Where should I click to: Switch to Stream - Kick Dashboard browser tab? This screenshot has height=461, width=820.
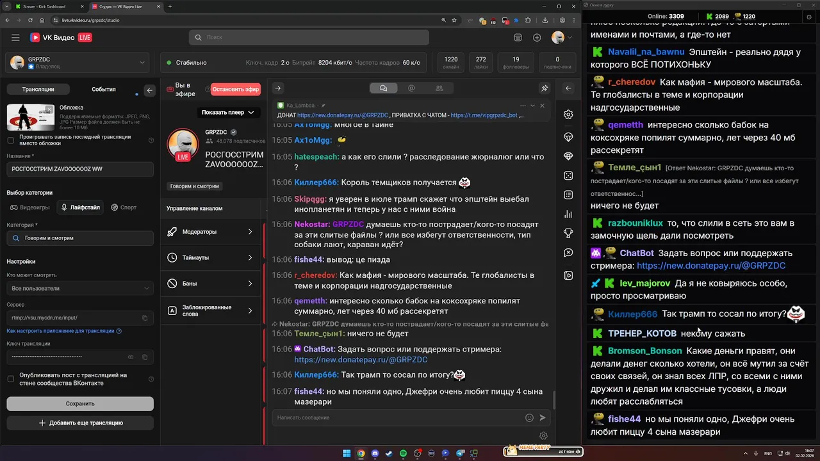click(x=48, y=6)
